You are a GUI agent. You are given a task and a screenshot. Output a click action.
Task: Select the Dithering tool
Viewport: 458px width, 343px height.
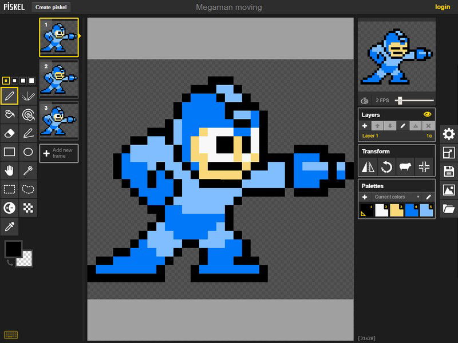[x=28, y=208]
